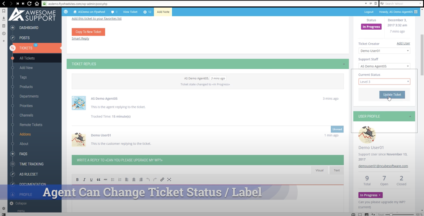The width and height of the screenshot is (424, 216).
Task: Toggle fullscreen editor mode
Action: (169, 180)
